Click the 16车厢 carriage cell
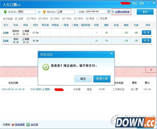157x129 pixels. click(77, 89)
